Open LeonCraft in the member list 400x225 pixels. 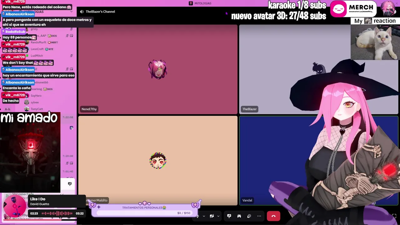click(x=37, y=49)
